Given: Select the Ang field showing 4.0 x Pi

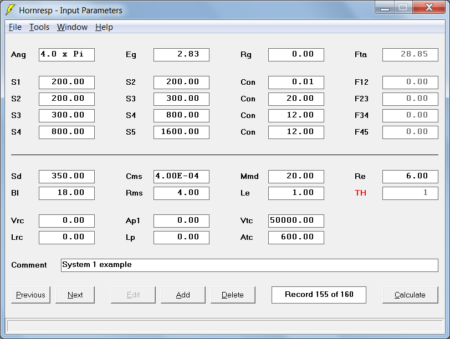Looking at the screenshot, I should click(67, 55).
